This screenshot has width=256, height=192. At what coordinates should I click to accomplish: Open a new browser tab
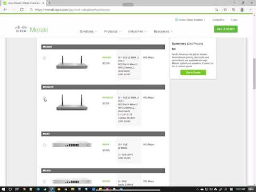coord(50,3)
